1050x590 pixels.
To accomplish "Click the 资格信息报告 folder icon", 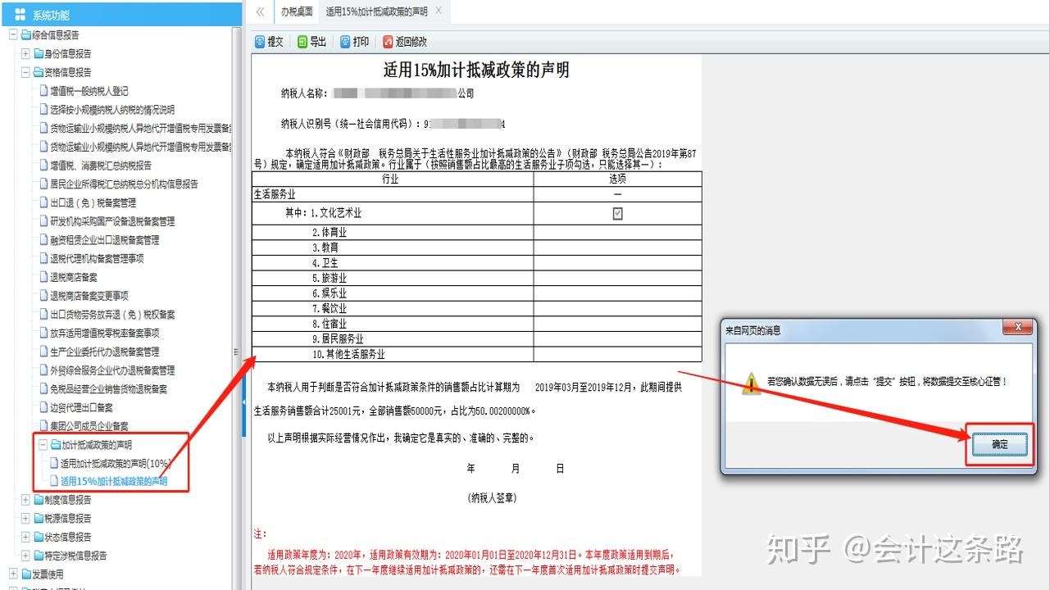I will [39, 72].
